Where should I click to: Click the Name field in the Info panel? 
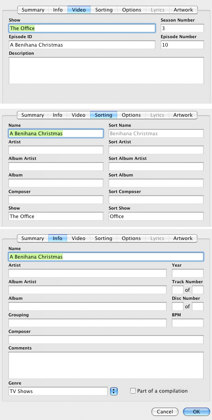106,257
